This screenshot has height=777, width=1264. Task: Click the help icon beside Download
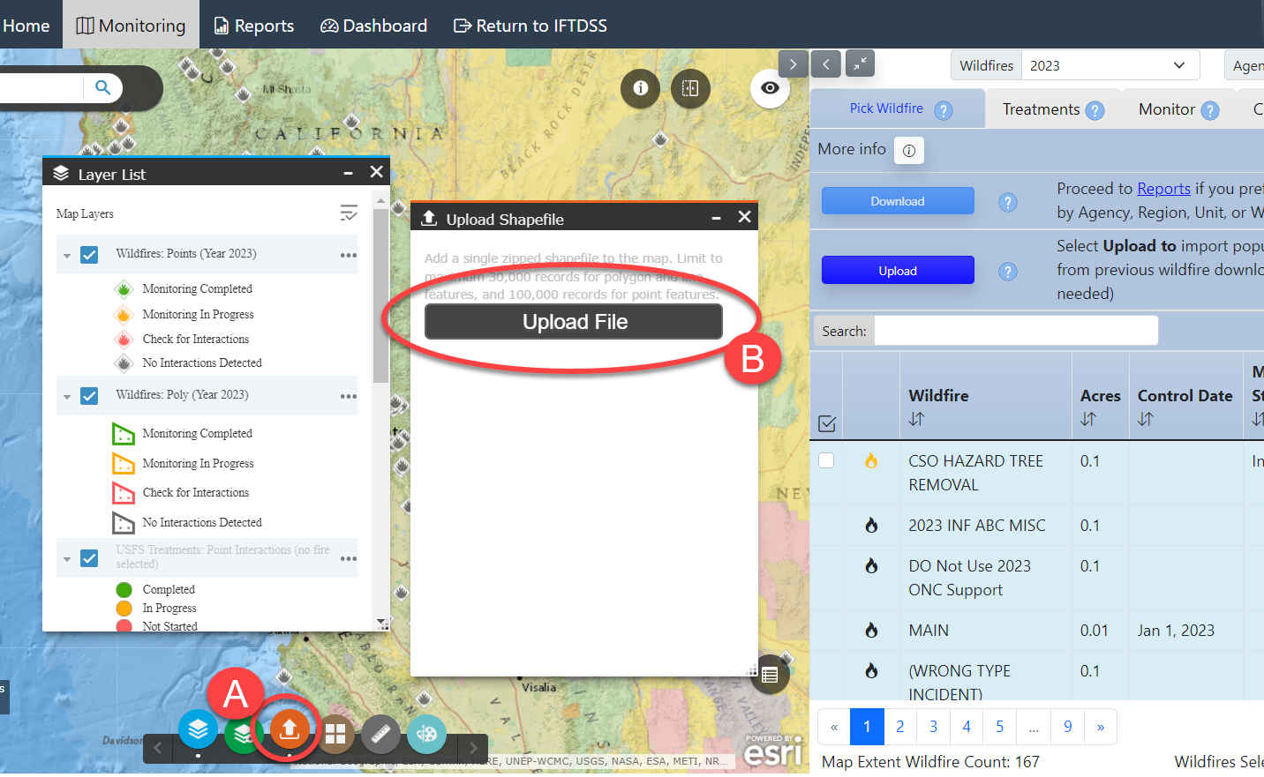click(x=1007, y=202)
